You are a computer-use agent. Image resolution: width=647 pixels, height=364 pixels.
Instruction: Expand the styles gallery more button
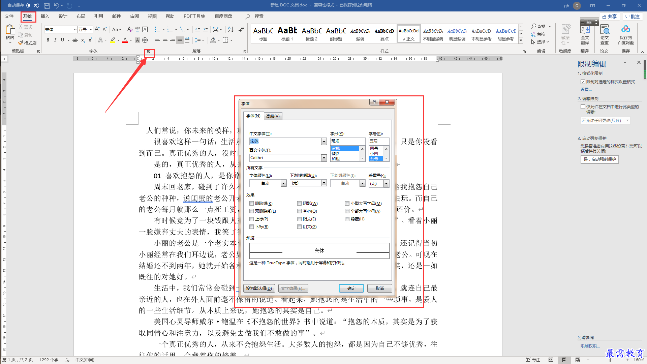click(521, 40)
